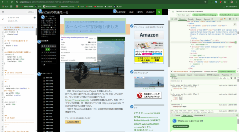Click the large Amazon button in sidebar
Screen dimensions: 239x132
149,35
